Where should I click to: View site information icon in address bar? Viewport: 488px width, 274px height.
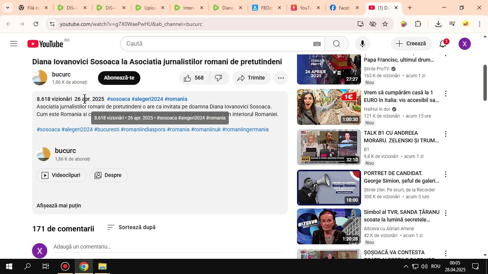(52, 24)
